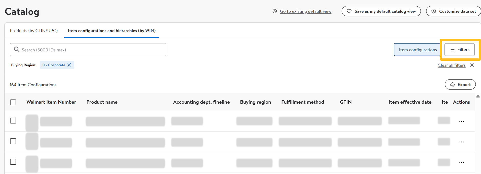The height and width of the screenshot is (174, 481).
Task: Open actions menu for the first row
Action: click(461, 121)
